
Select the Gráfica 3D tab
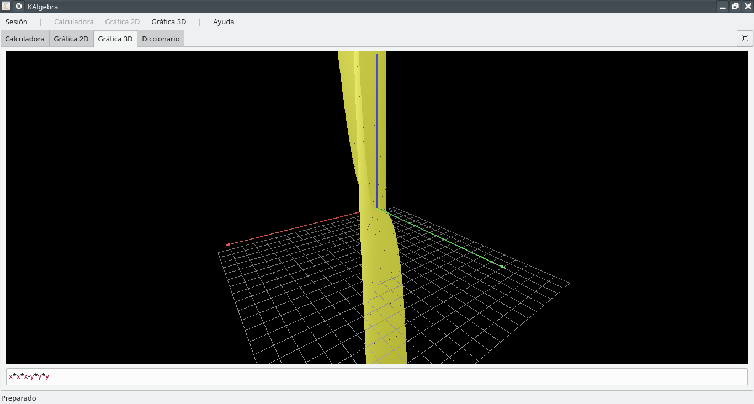115,39
